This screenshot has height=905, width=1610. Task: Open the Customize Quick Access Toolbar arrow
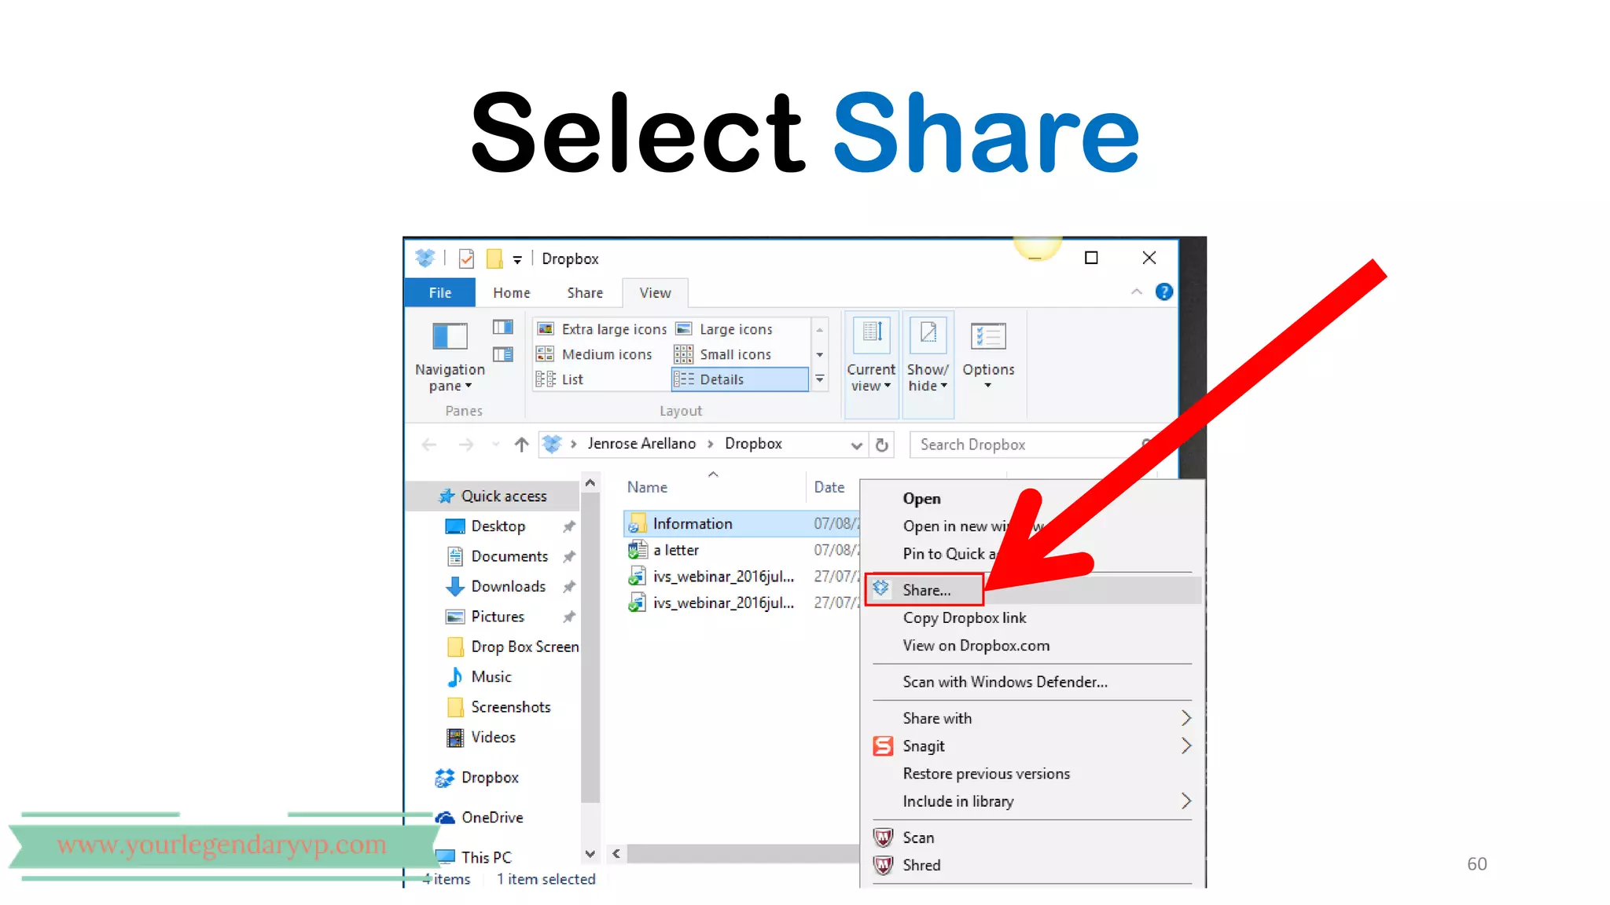coord(517,259)
